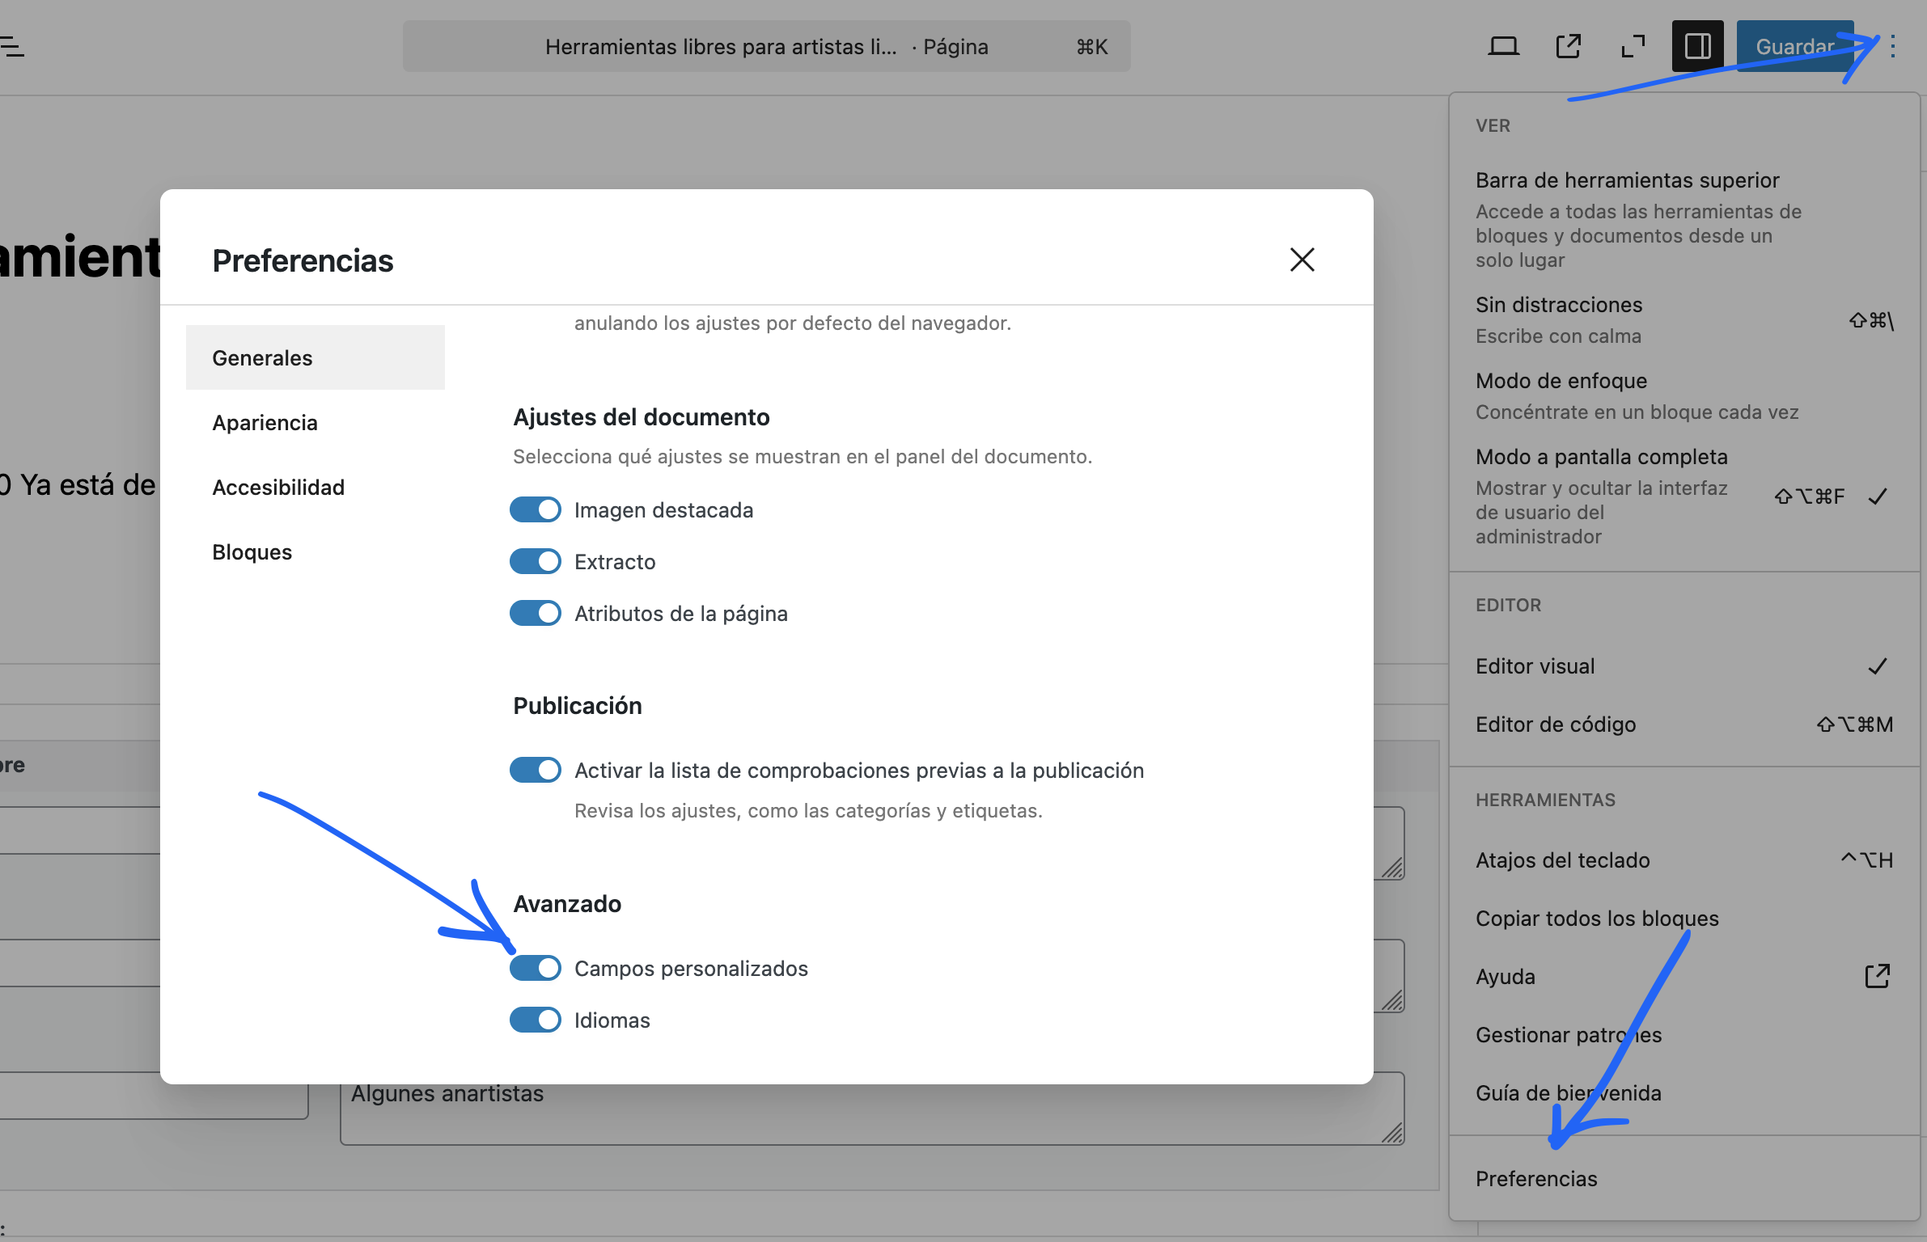The width and height of the screenshot is (1927, 1242).
Task: Toggle Modo a pantalla completa
Action: 1684,496
